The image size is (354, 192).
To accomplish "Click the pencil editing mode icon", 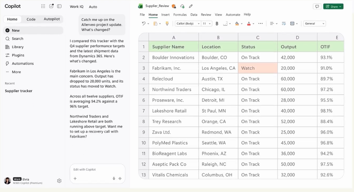I will click(191, 6).
